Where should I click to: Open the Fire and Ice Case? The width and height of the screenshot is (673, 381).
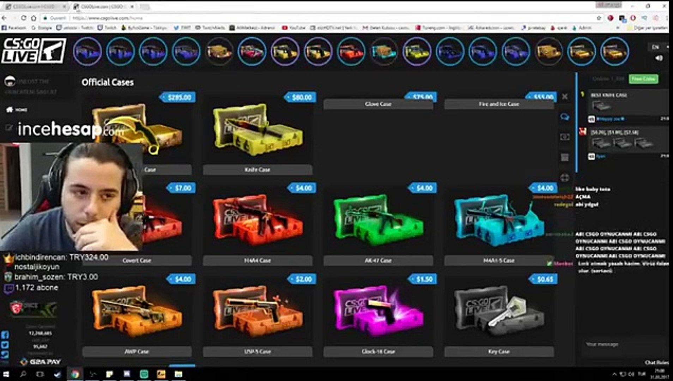pos(499,104)
